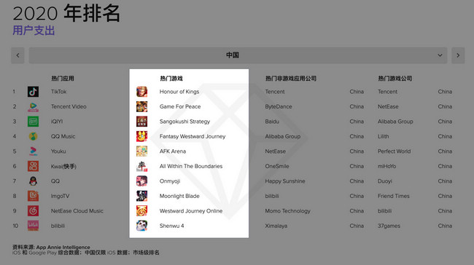
Task: Click the miHoYo company name
Action: (386, 166)
